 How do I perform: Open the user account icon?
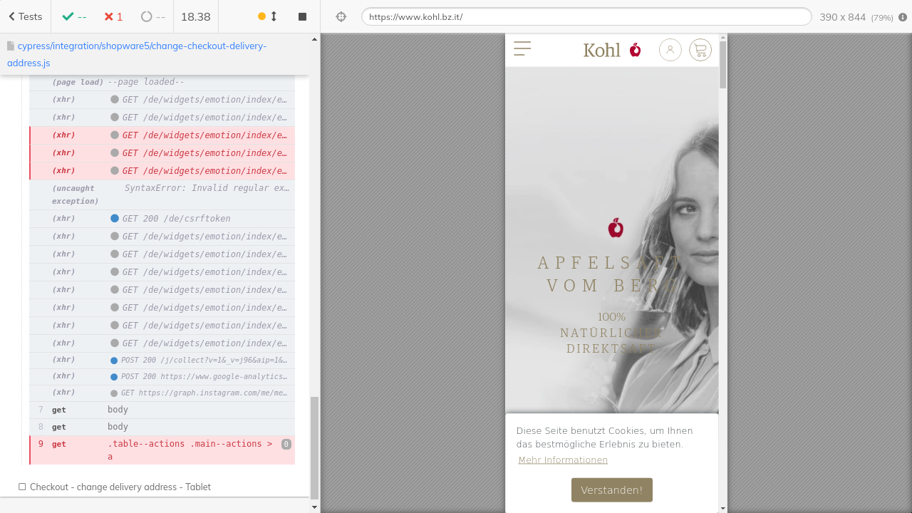(670, 50)
